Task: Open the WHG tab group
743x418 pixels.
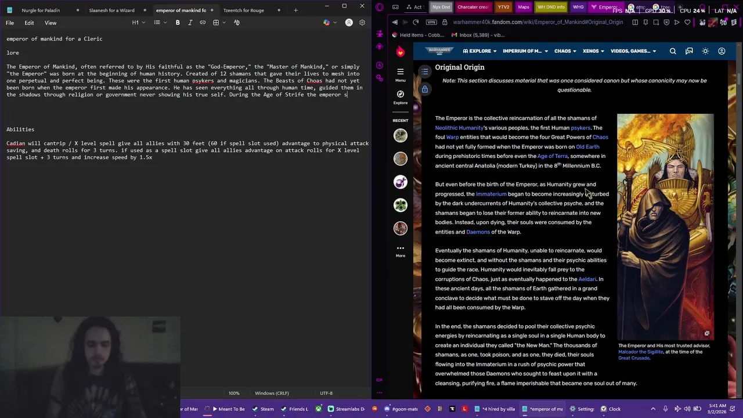Action: [578, 7]
